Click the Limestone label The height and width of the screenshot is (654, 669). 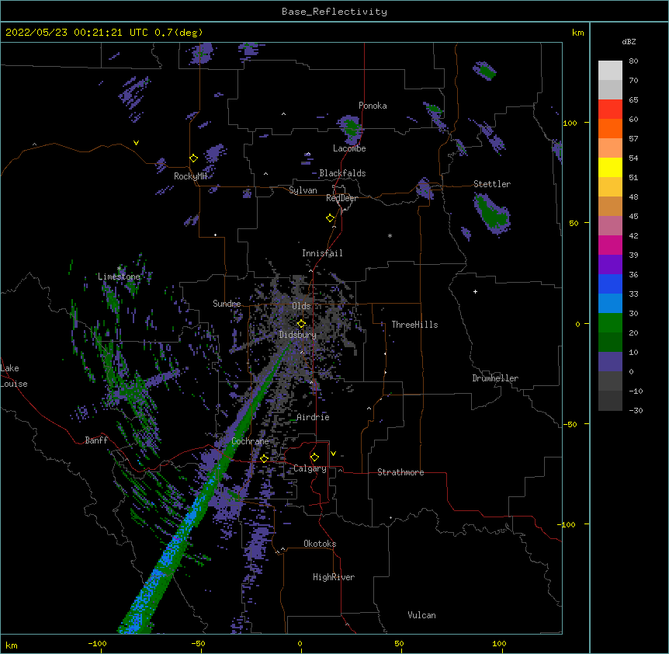point(119,277)
